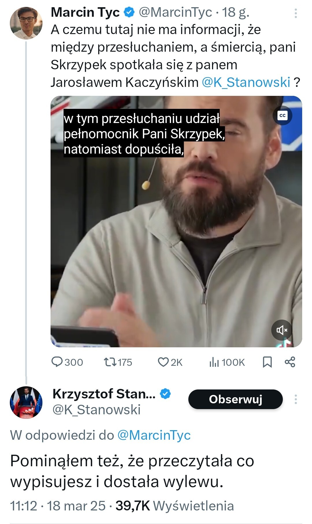Click the reply icon with 300 comments

pos(57,362)
